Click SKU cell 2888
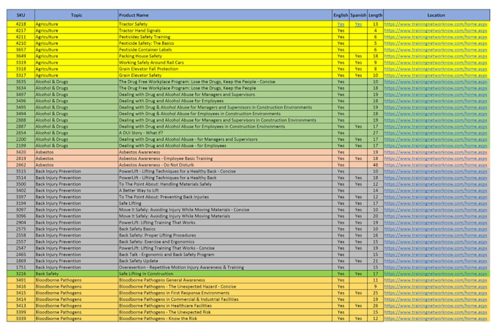 pyautogui.click(x=21, y=120)
